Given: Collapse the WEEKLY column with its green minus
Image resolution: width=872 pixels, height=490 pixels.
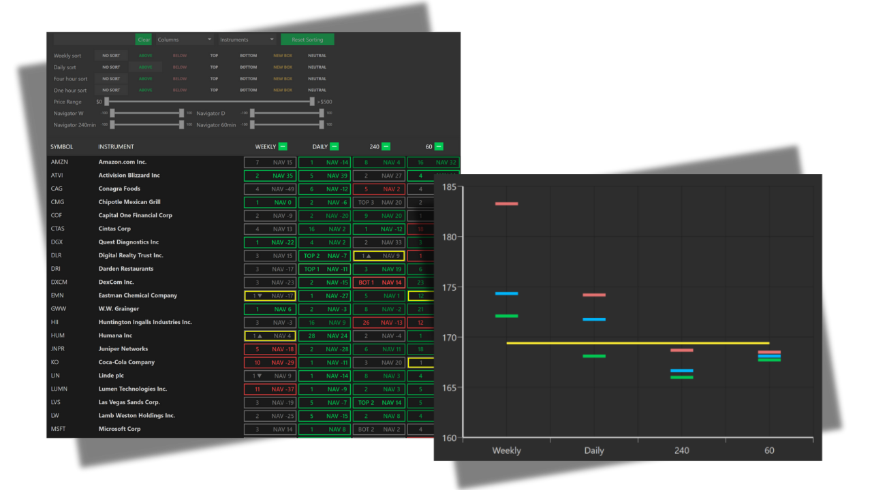Looking at the screenshot, I should pos(283,146).
